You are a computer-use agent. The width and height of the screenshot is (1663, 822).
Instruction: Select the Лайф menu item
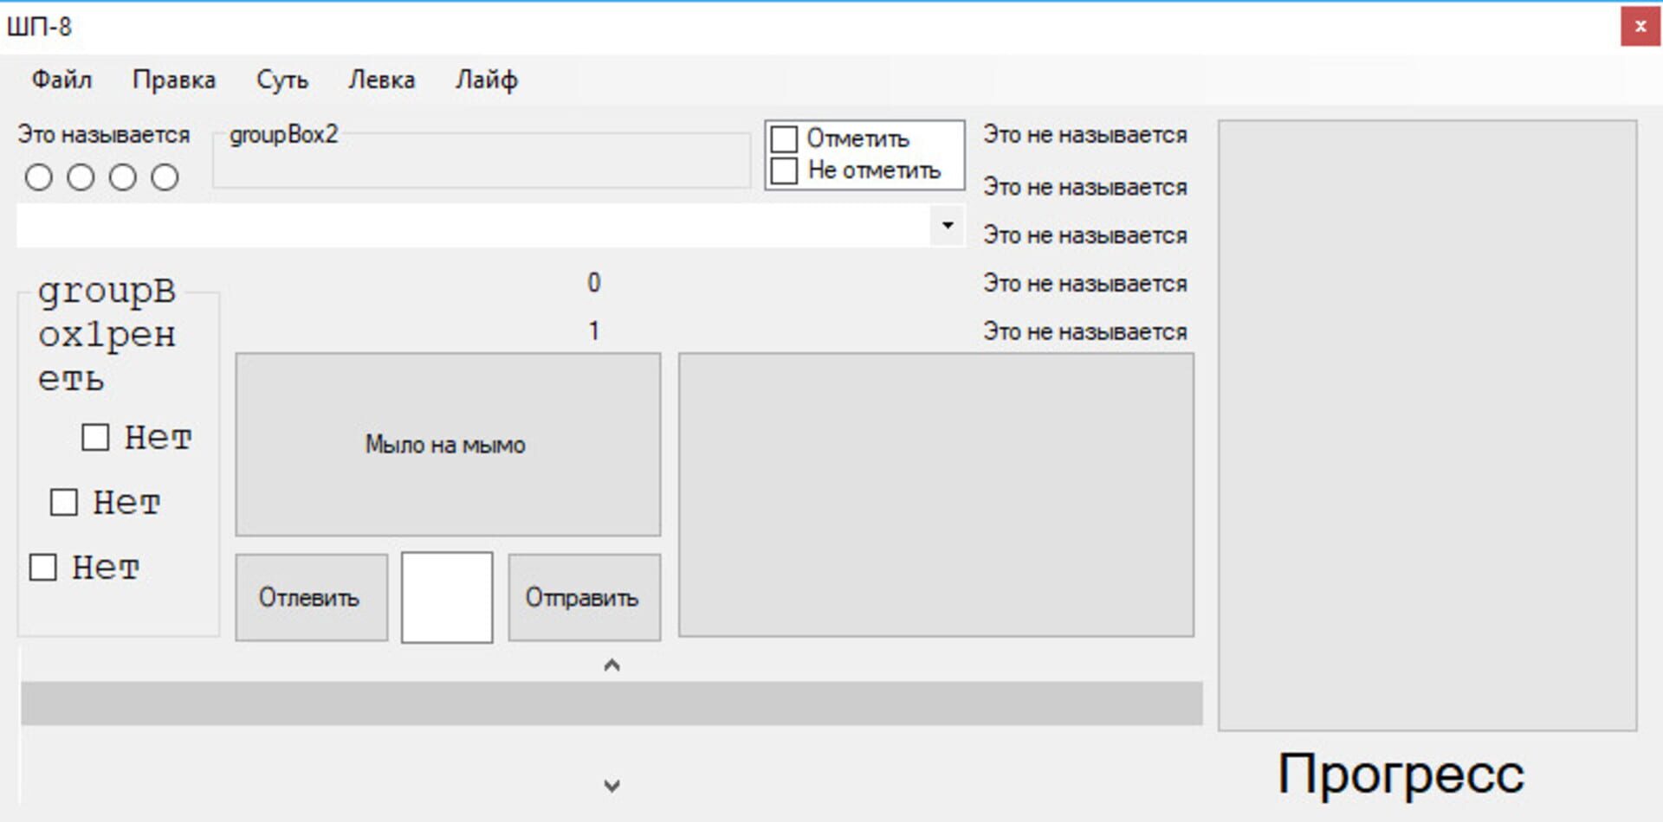[488, 80]
